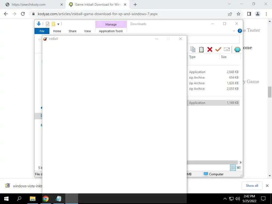Open File Explorer from the taskbar
272x204 pixels.
coord(32,199)
